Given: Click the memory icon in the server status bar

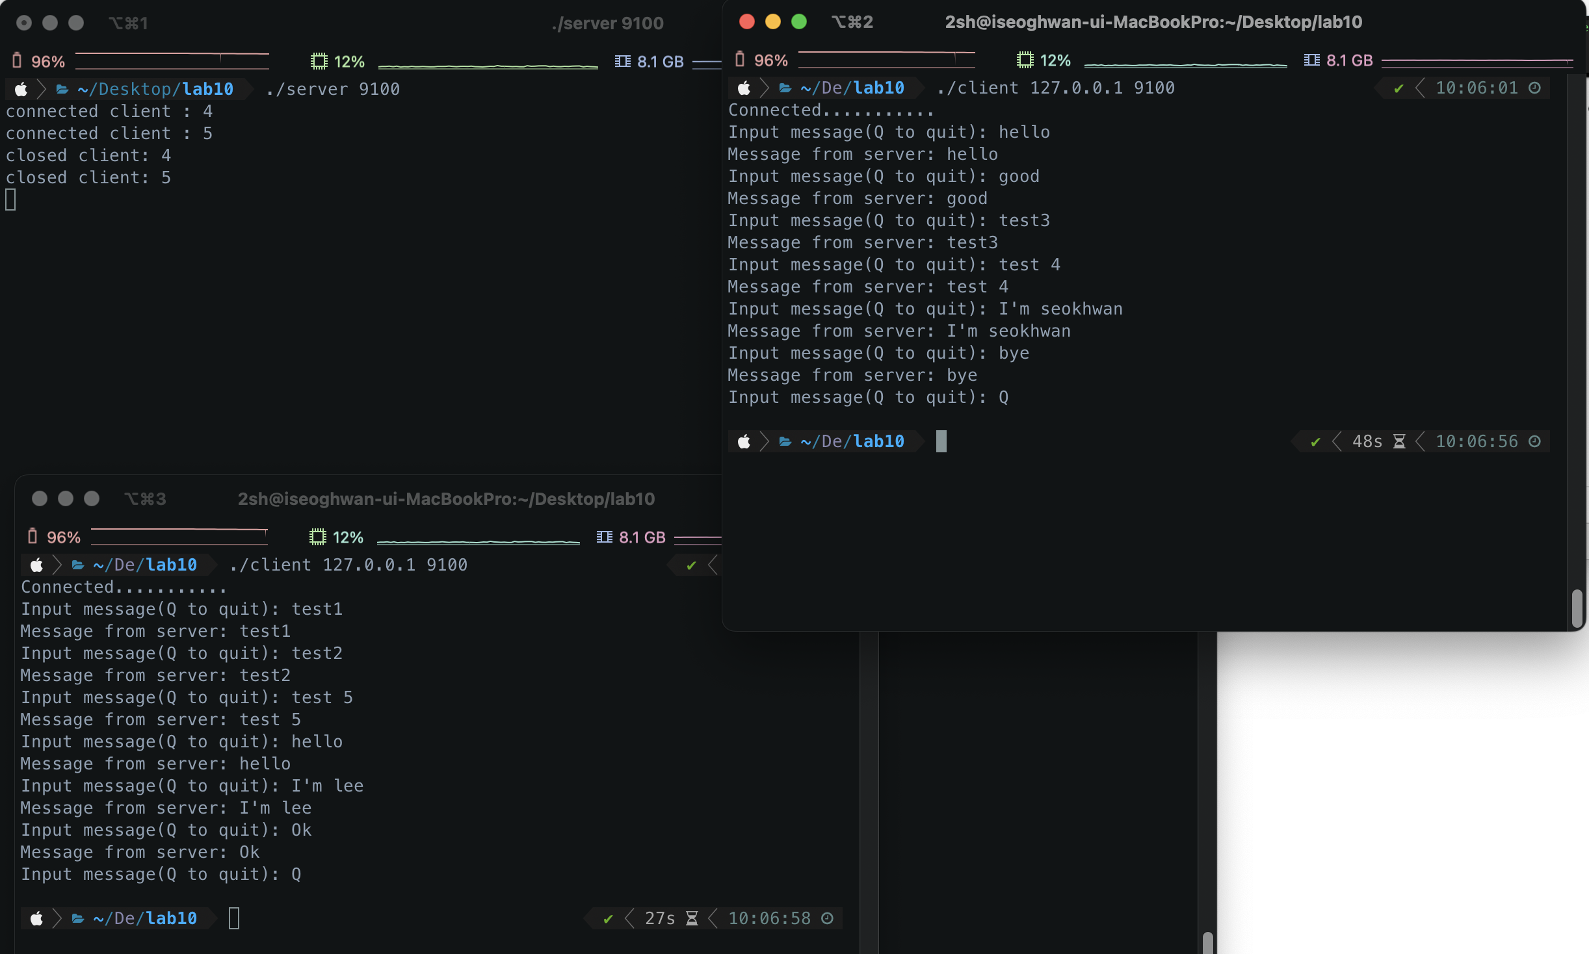Looking at the screenshot, I should coord(622,62).
